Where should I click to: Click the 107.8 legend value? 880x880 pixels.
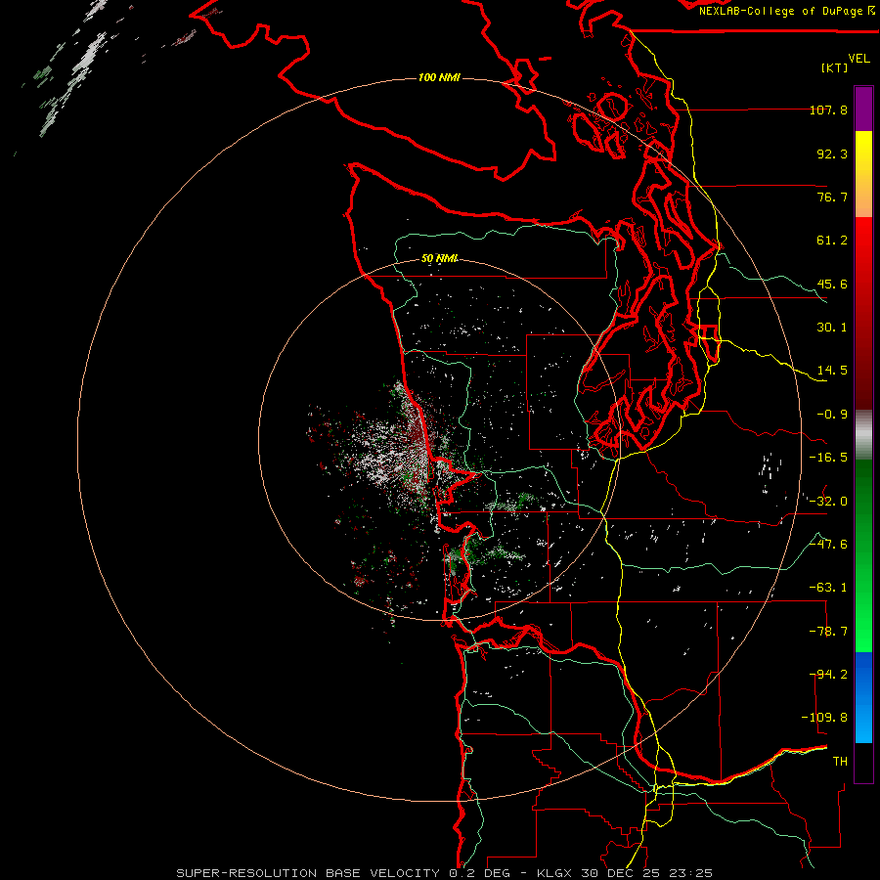(828, 110)
